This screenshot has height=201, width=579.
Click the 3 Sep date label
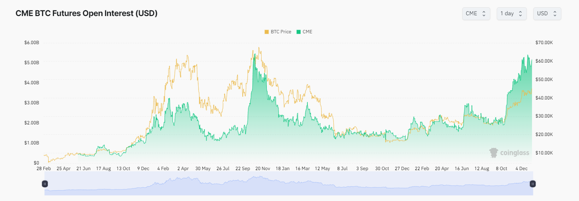tap(362, 169)
